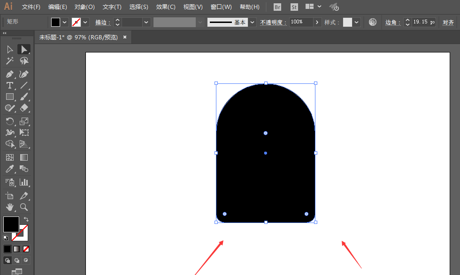
Task: Select the Gradient tool
Action: (x=24, y=157)
